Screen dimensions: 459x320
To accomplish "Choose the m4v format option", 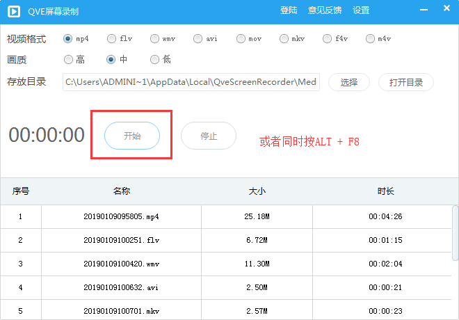I will coord(370,39).
